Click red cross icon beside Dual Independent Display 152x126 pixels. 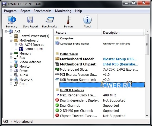pyautogui.click(x=57, y=100)
